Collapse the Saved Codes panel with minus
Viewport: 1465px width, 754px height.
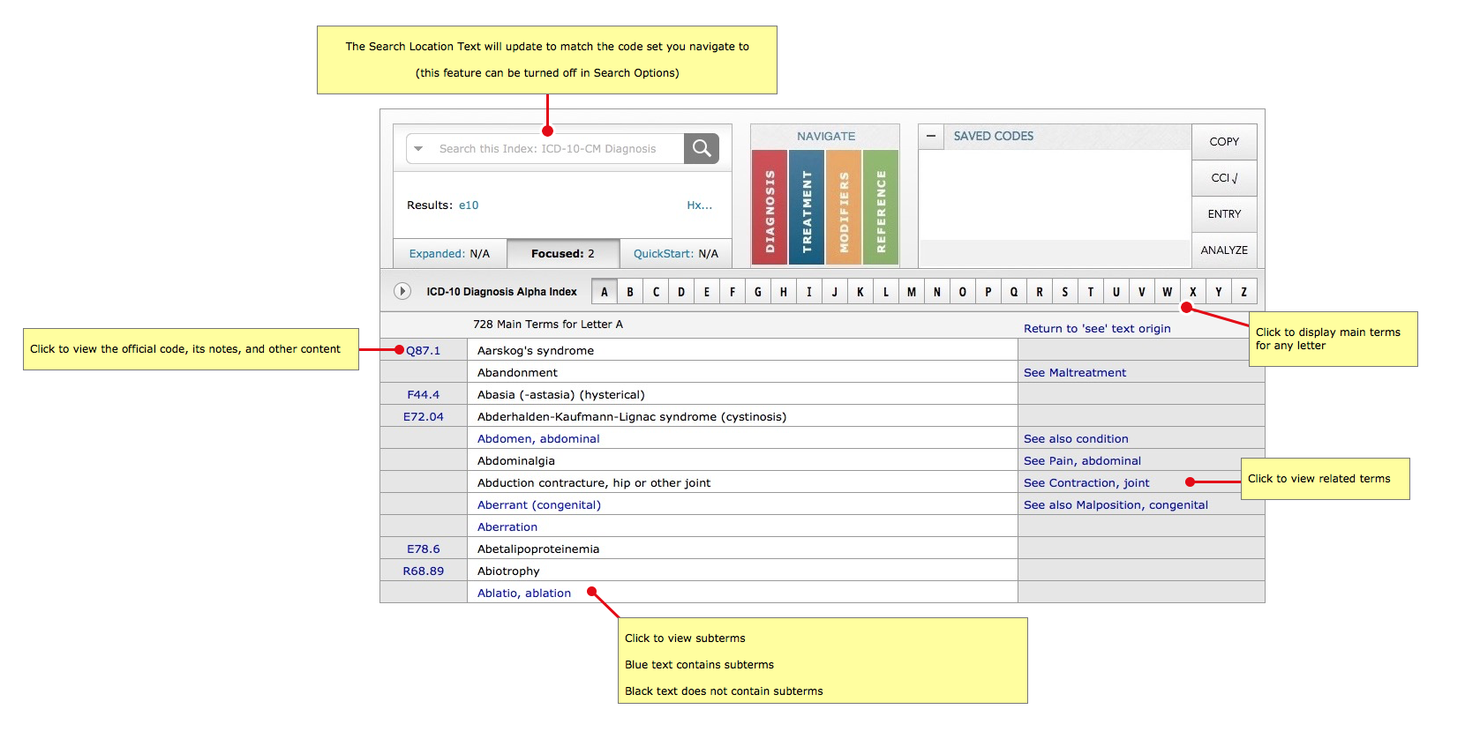[931, 137]
